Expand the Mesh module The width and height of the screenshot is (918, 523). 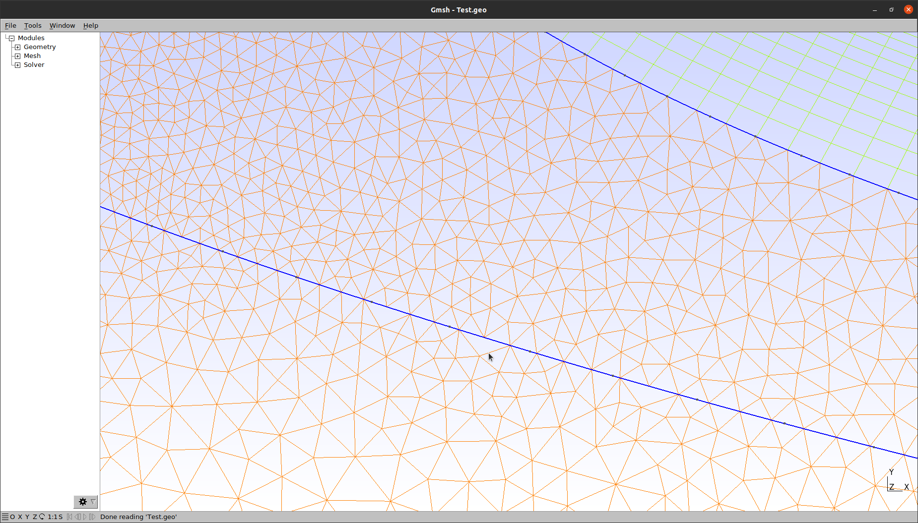tap(17, 56)
